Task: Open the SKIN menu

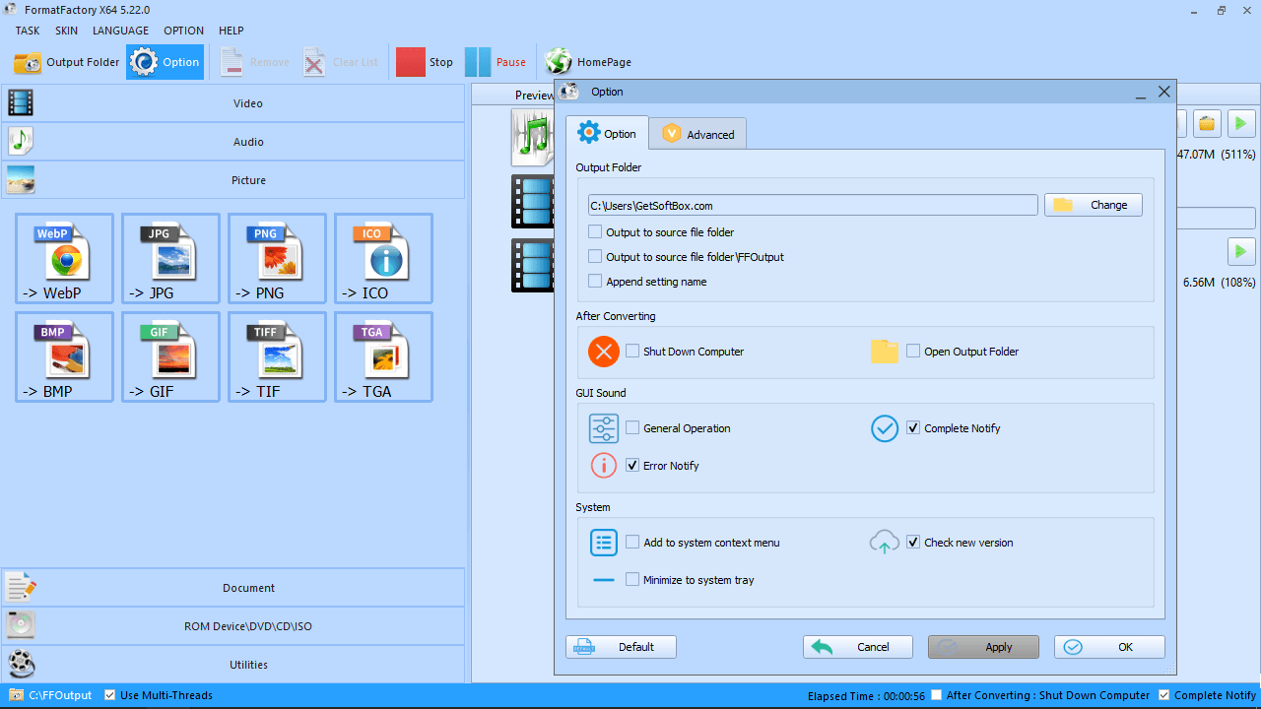Action: pyautogui.click(x=66, y=31)
